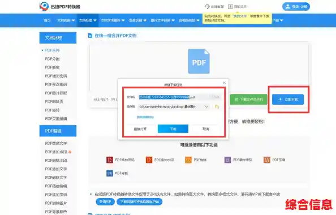The image size is (336, 215).
Task: Click the hot flame icon beside PDF添加水印
Action: [70, 152]
